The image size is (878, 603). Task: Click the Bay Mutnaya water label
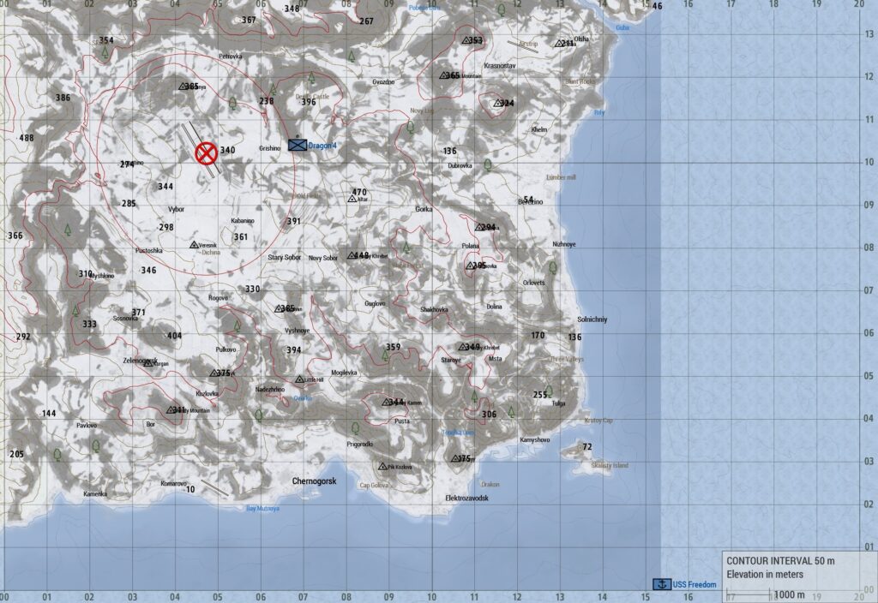262,509
